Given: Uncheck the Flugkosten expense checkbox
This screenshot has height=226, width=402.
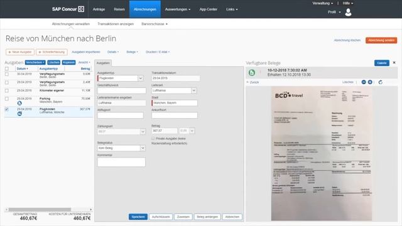Looking at the screenshot, I should [7, 109].
